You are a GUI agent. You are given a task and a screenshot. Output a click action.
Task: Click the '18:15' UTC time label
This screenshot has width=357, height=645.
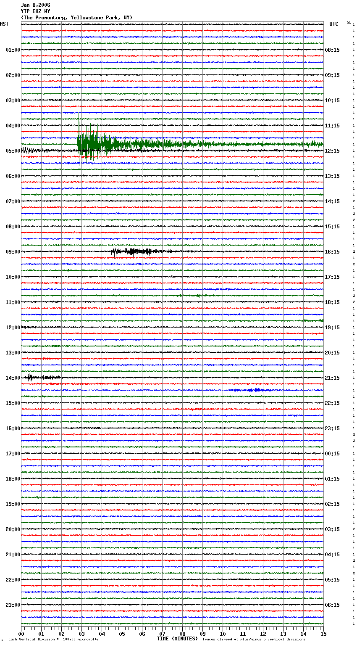(332, 302)
